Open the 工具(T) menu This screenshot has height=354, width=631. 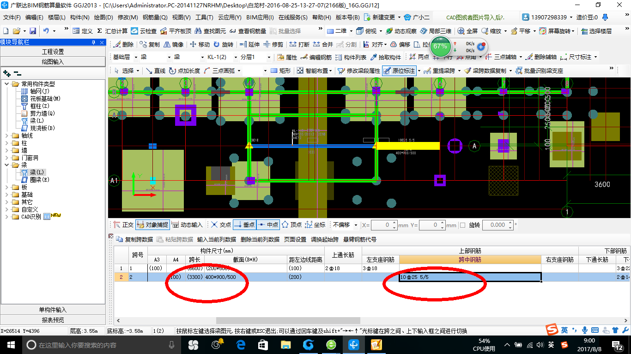click(x=205, y=18)
